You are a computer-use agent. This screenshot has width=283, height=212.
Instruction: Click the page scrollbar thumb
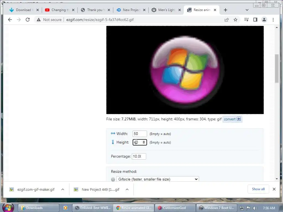277,68
